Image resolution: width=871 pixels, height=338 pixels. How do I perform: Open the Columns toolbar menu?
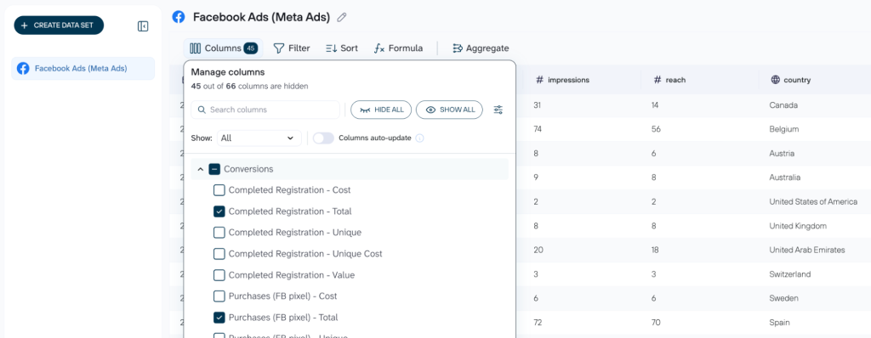click(224, 48)
